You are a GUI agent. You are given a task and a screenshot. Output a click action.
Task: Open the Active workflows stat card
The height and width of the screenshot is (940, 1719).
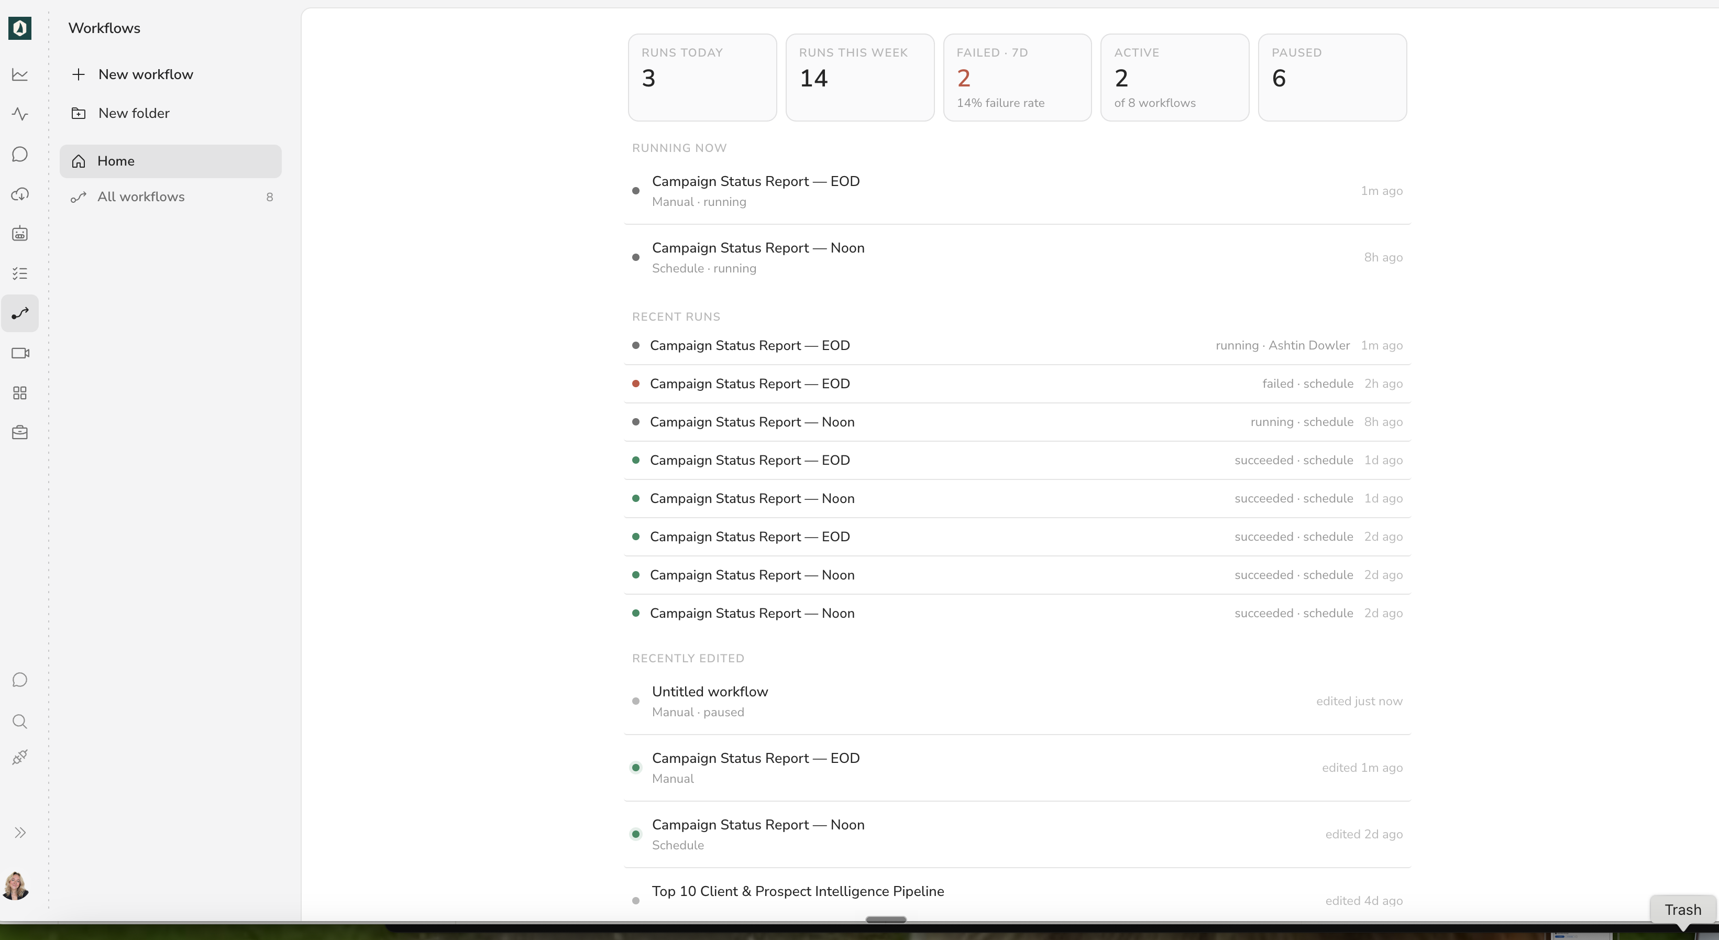click(x=1174, y=78)
